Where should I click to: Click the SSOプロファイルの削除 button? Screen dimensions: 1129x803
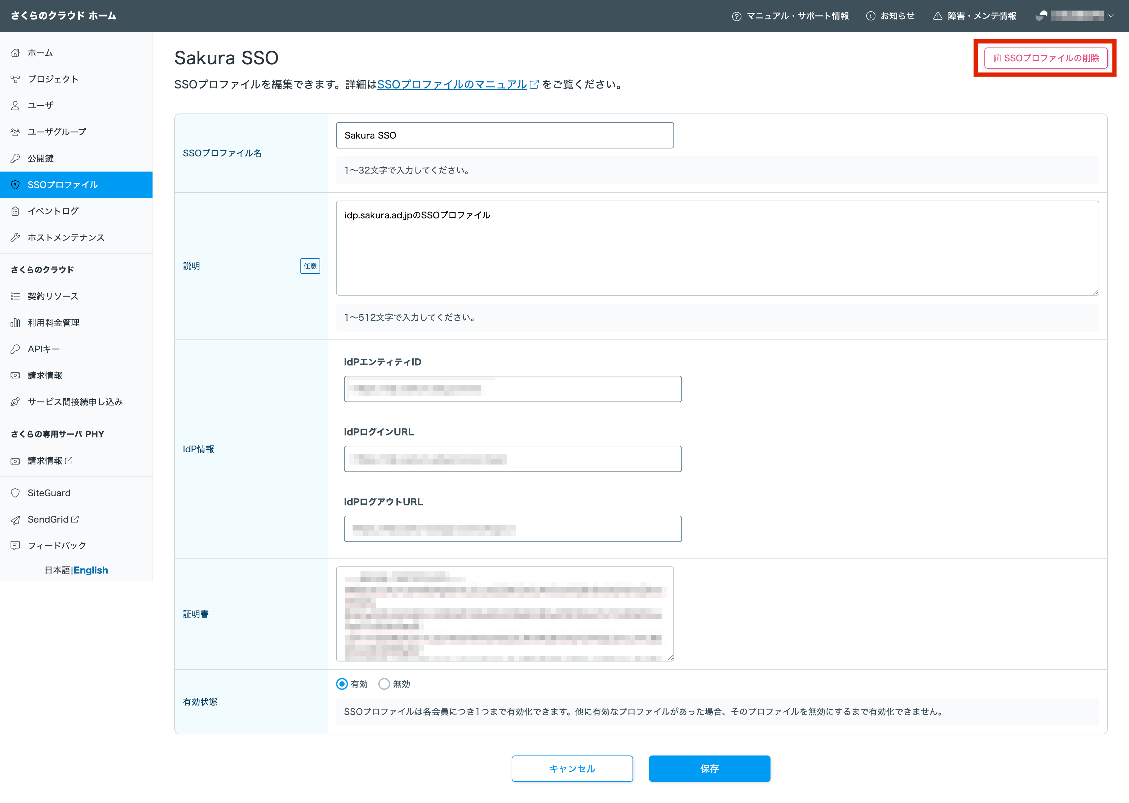1046,58
